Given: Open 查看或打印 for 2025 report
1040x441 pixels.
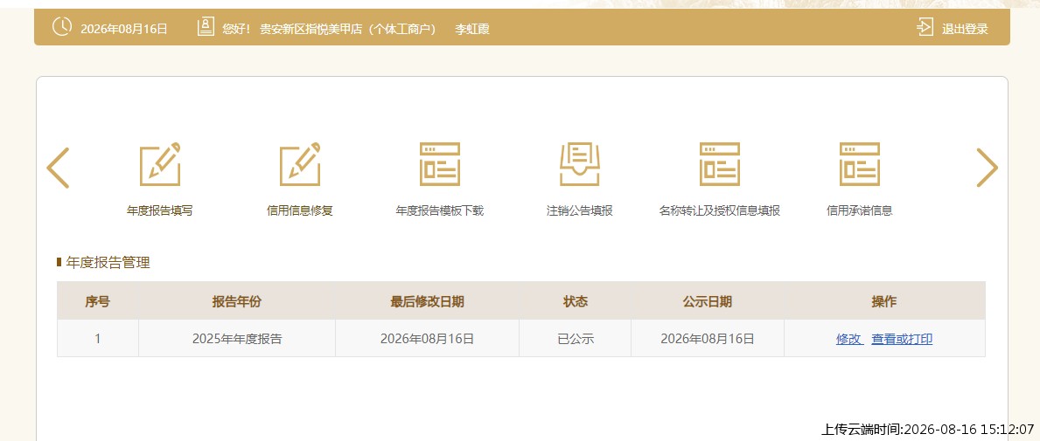Looking at the screenshot, I should (902, 339).
